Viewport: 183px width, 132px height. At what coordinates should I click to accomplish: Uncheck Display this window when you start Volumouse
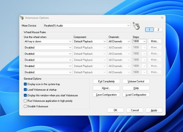25,95
